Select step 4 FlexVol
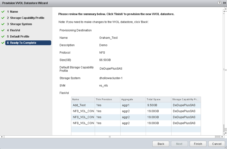Image resolution: width=227 pixels, height=149 pixels. pos(13,30)
